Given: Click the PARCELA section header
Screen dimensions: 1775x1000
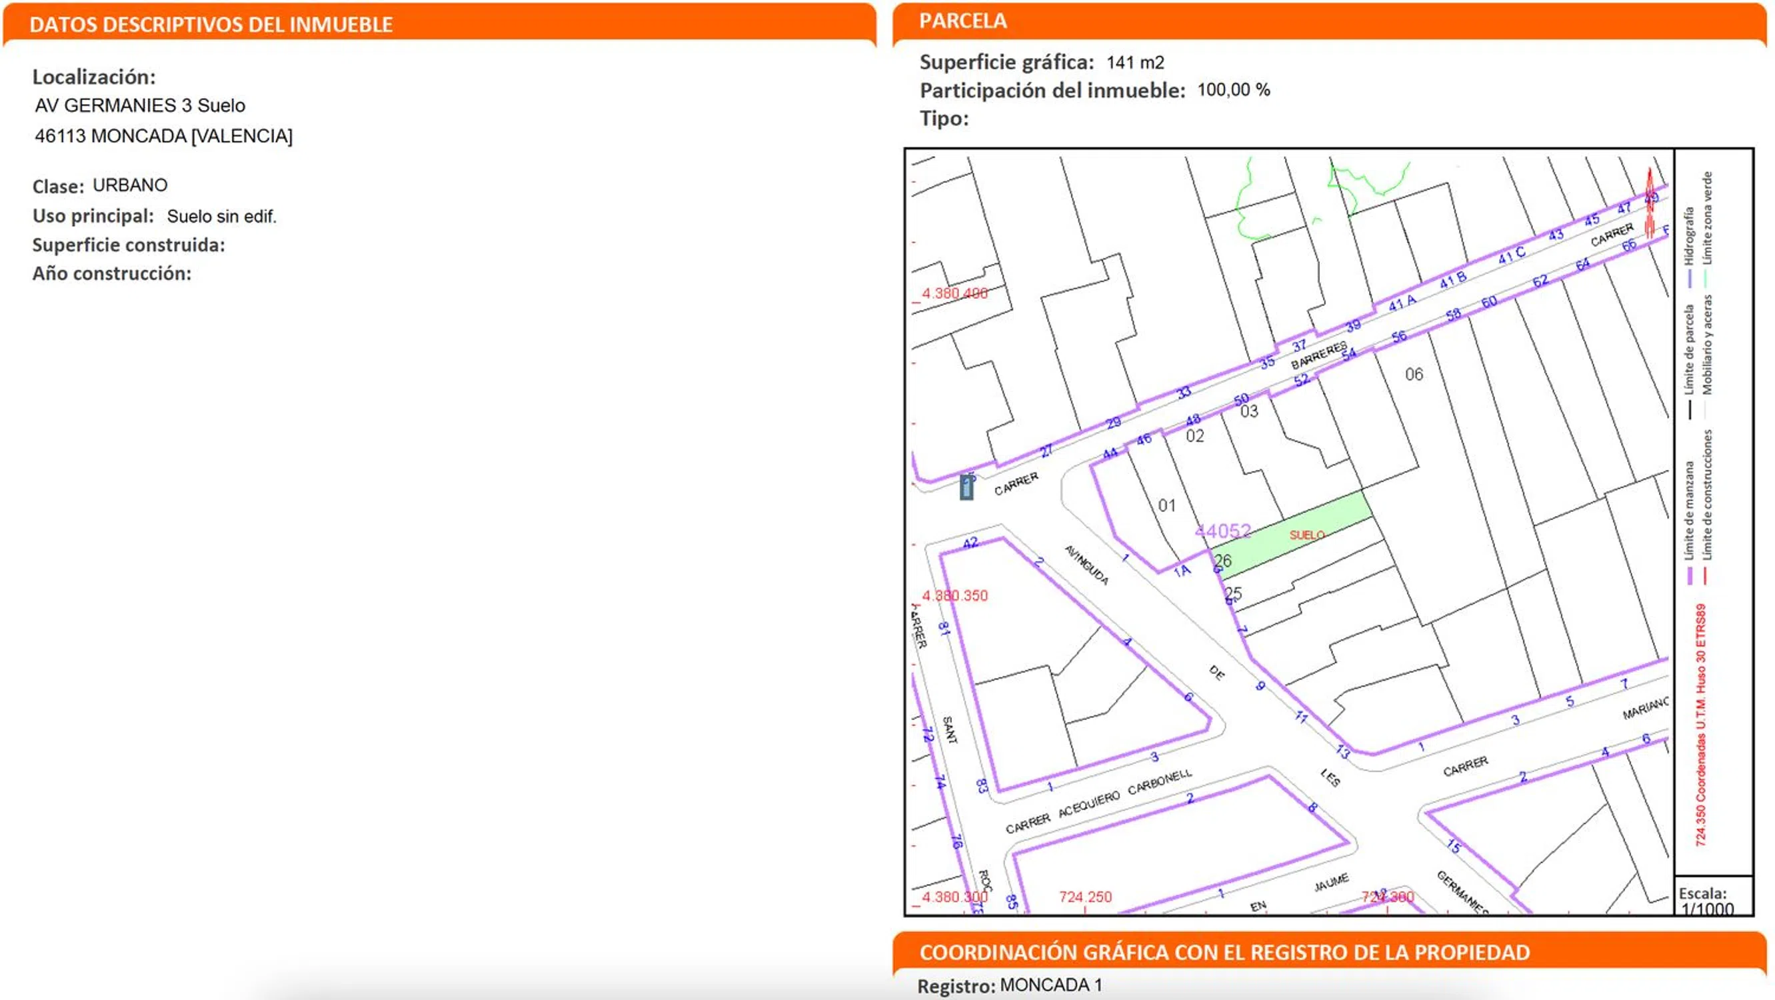Looking at the screenshot, I should pos(962,21).
